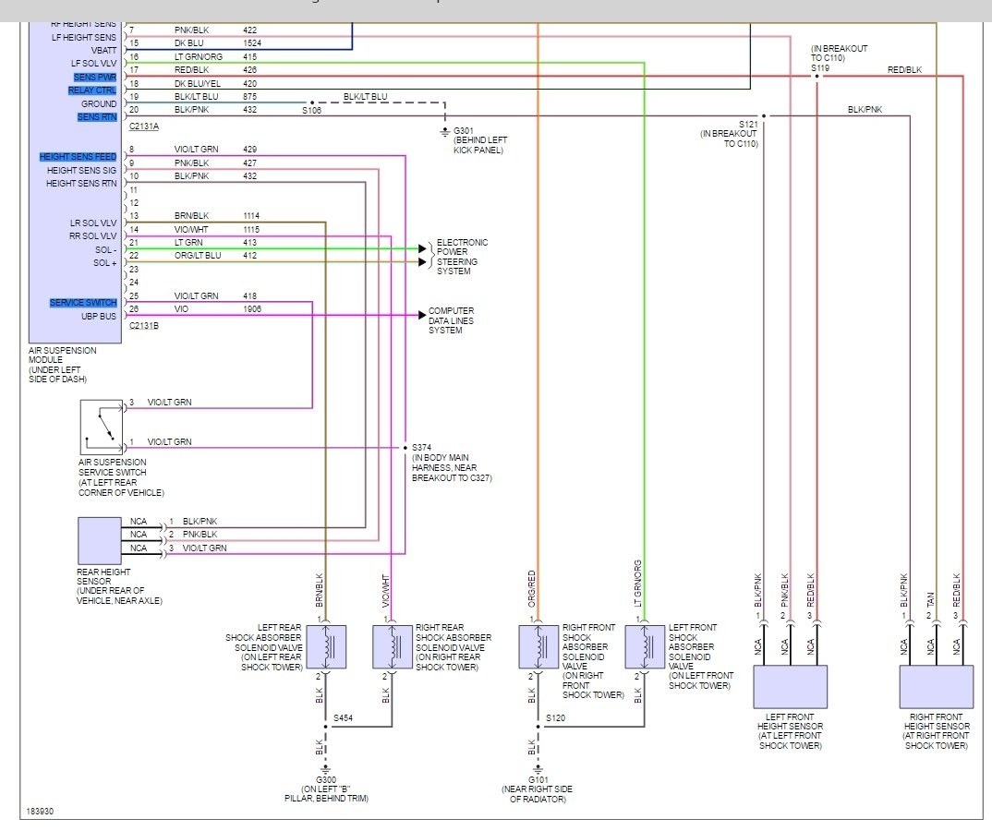Click the LF SOL VLV pin label
Viewport: 992px width, 831px height.
click(x=93, y=63)
